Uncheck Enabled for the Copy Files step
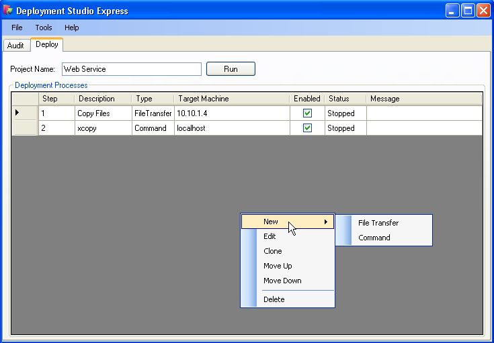The image size is (494, 343). (x=308, y=113)
